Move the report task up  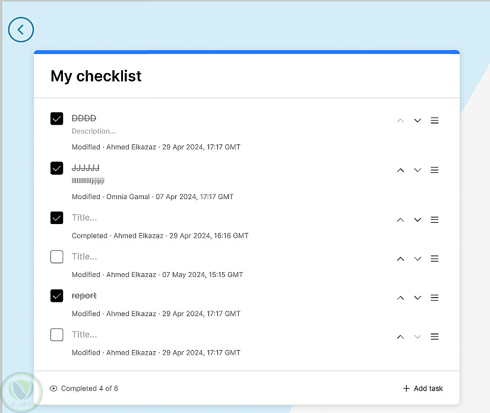[400, 298]
